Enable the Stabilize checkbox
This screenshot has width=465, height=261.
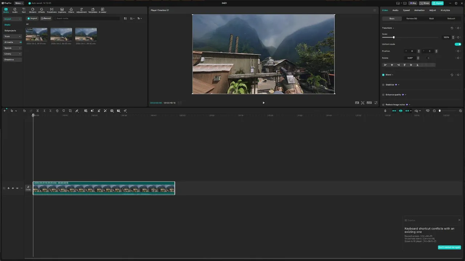click(383, 85)
